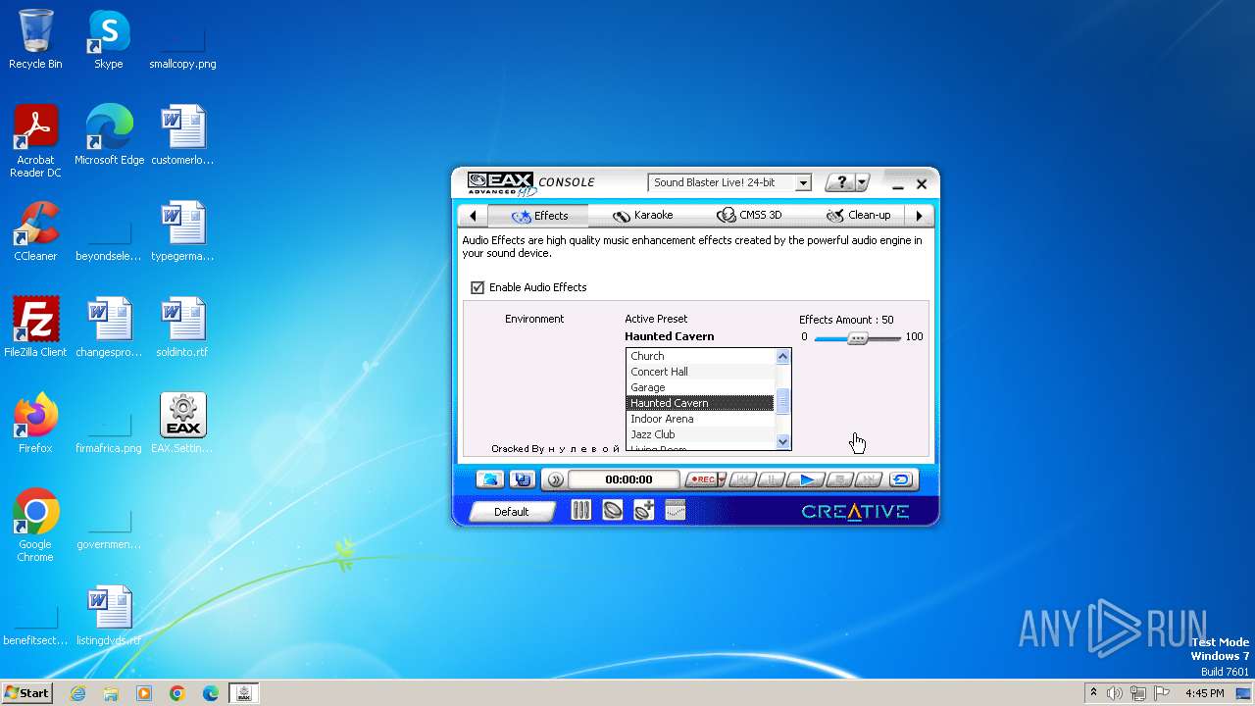Click the Windows Start button
Screen dimensions: 1255x706
click(26, 692)
